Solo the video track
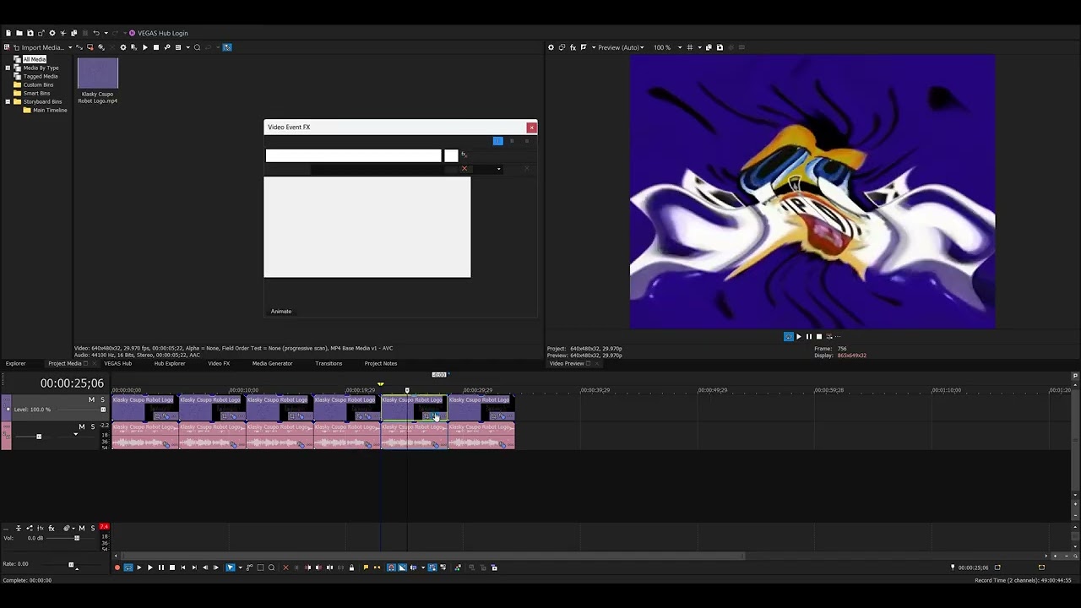This screenshot has width=1081, height=608. pyautogui.click(x=103, y=399)
